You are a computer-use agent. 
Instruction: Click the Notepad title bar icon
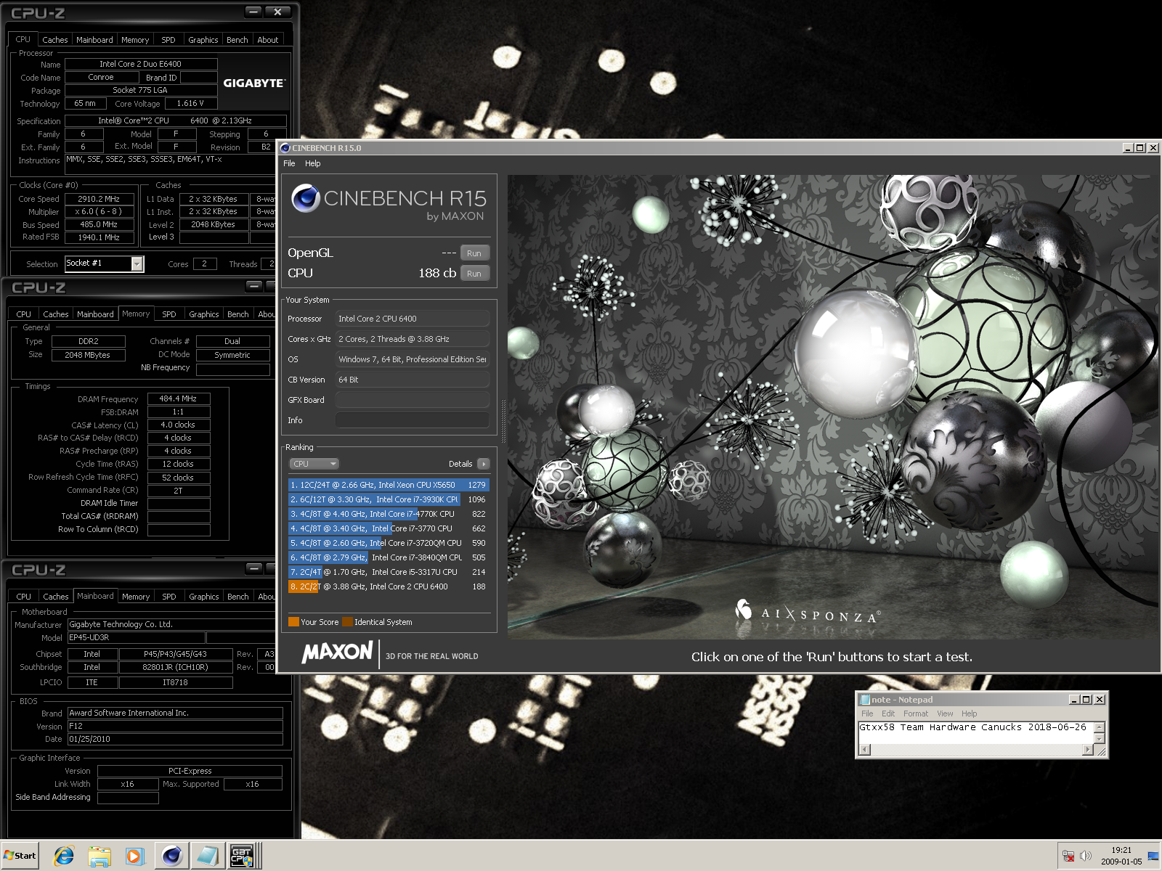tap(865, 700)
